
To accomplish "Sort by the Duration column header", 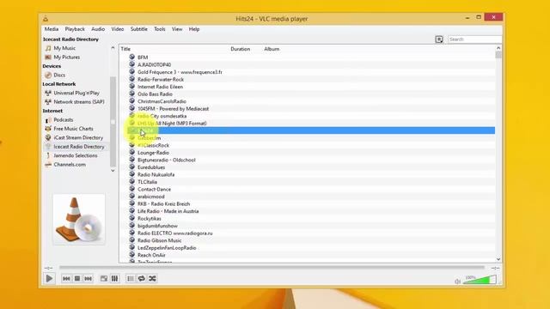I will pyautogui.click(x=241, y=49).
